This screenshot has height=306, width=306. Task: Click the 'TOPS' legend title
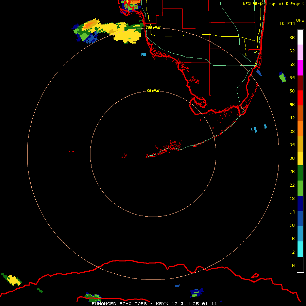coord(299,20)
